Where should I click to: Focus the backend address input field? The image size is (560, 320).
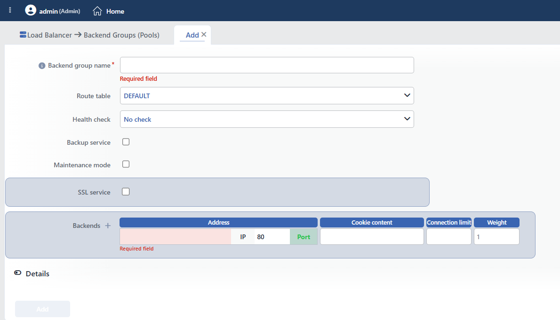point(176,237)
